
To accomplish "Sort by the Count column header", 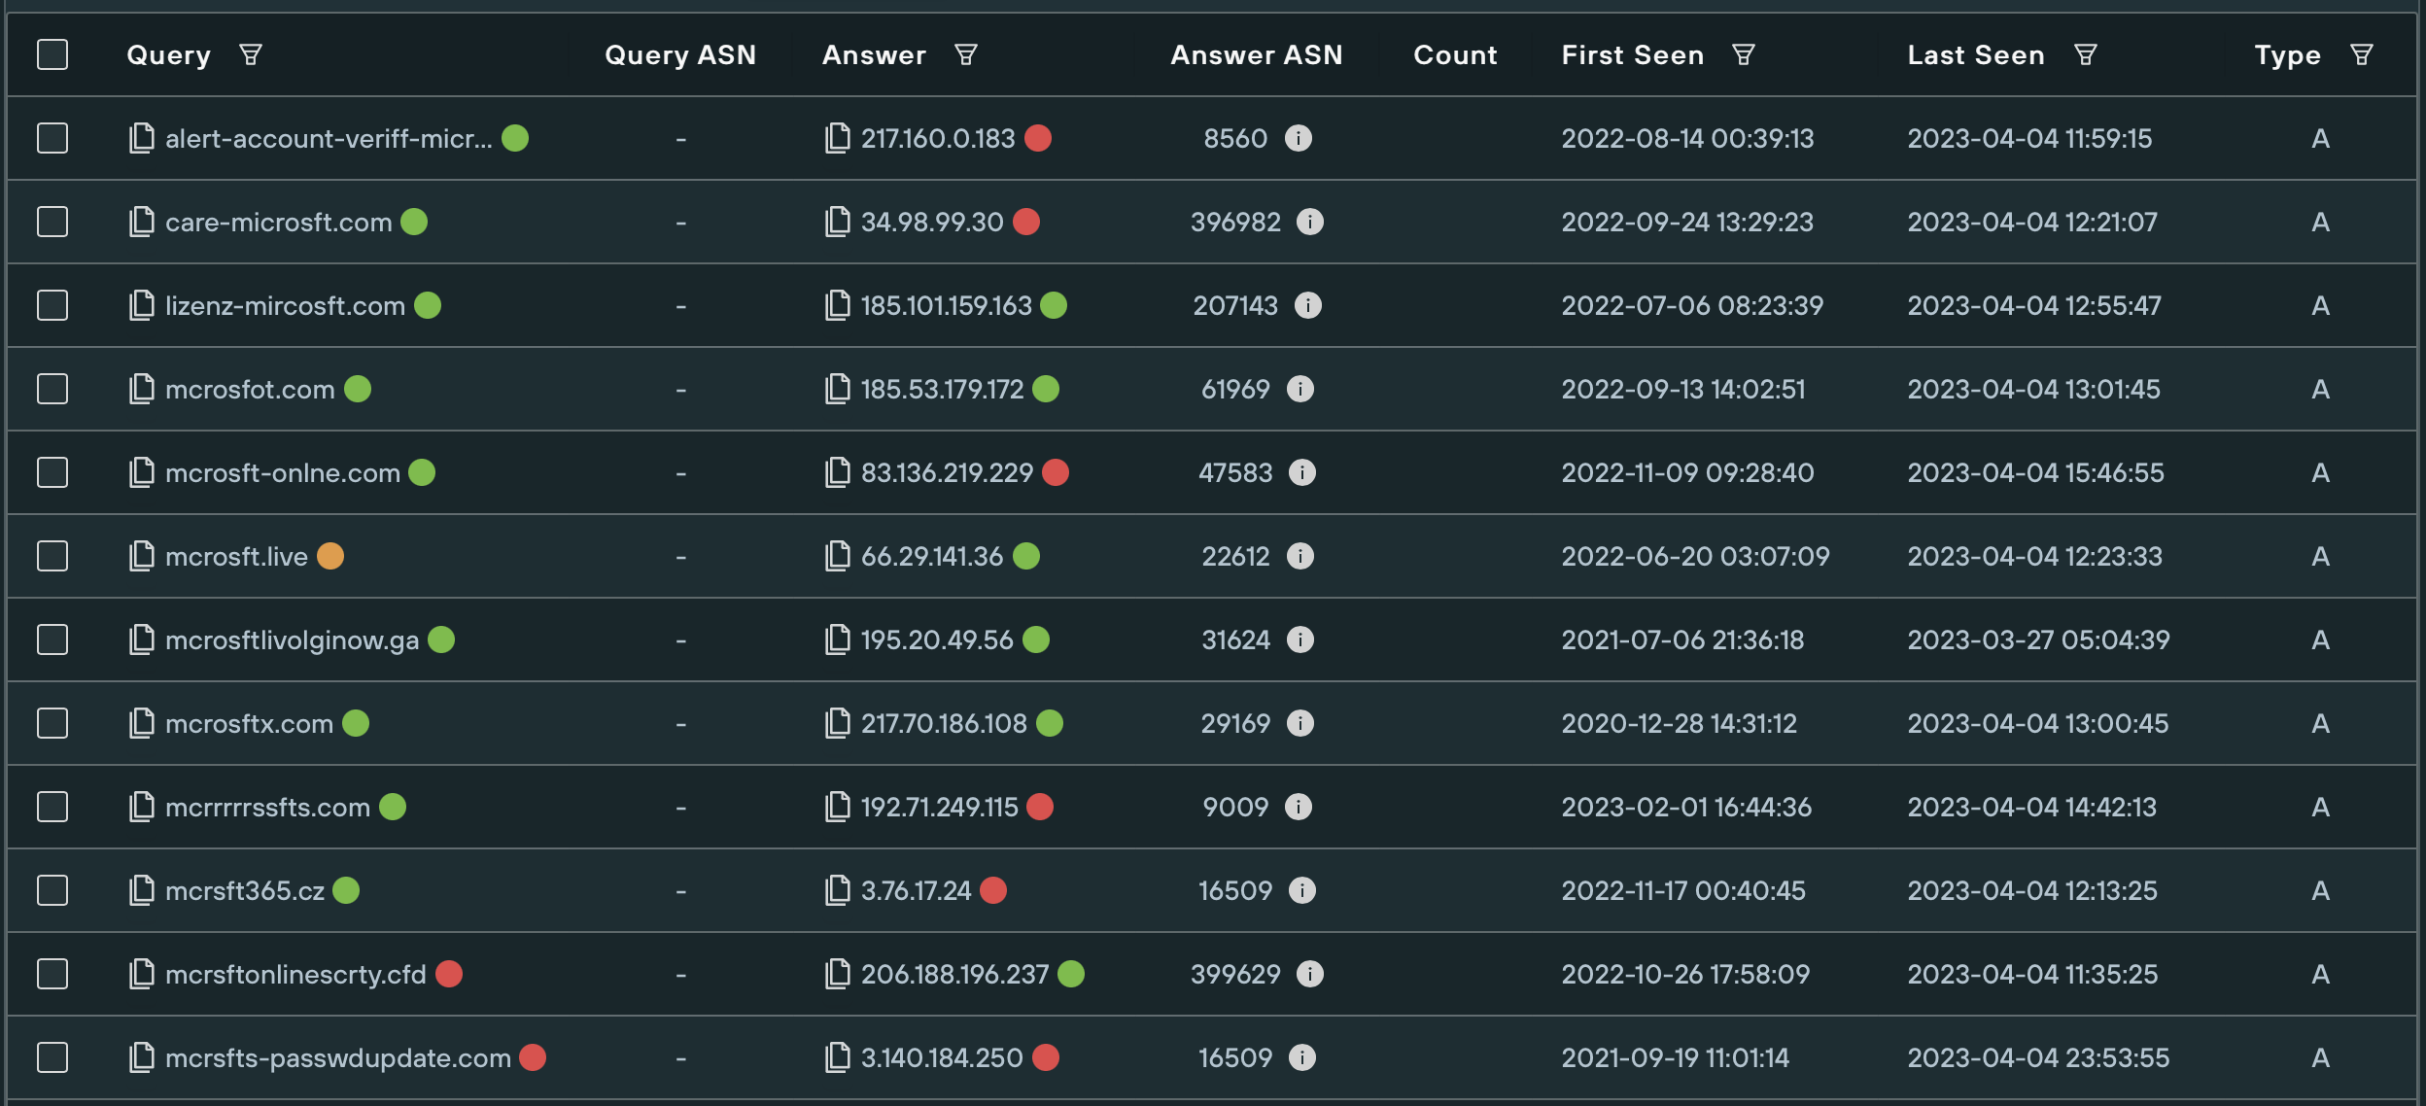I will (x=1454, y=54).
